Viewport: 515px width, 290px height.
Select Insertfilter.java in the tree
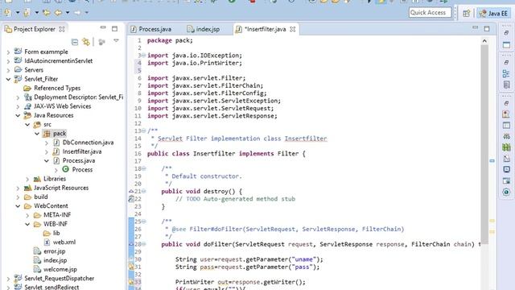point(82,151)
